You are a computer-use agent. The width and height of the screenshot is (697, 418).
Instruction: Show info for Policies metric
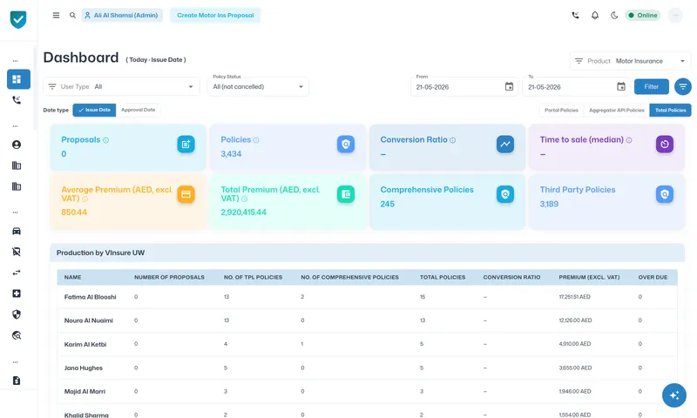coord(256,140)
